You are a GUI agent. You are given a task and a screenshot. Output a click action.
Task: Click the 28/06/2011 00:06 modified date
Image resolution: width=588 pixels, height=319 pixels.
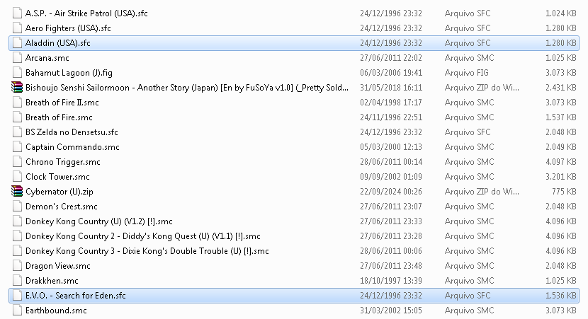click(391, 251)
